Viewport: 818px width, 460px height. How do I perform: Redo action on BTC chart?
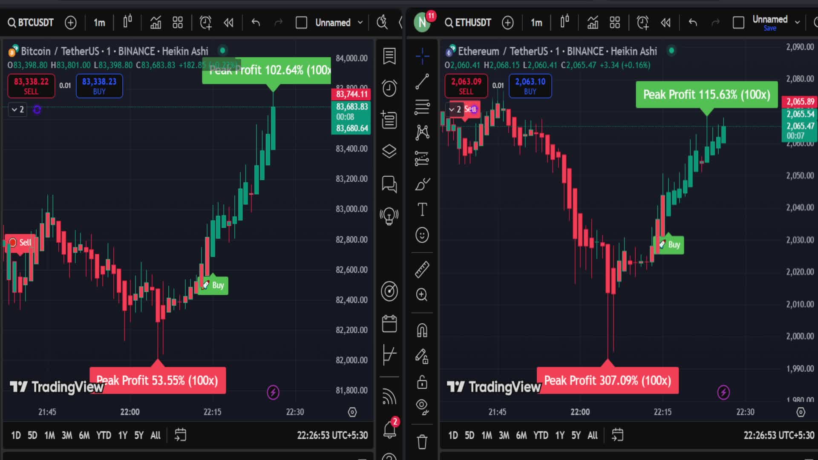coord(278,23)
